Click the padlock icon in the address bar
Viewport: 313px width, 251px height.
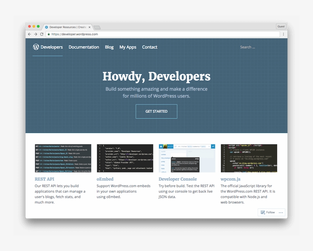point(49,34)
